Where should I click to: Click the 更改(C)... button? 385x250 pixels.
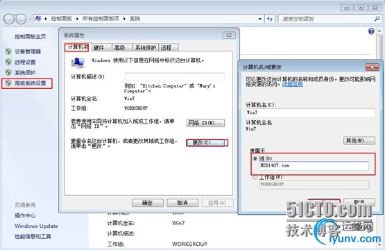tap(205, 143)
